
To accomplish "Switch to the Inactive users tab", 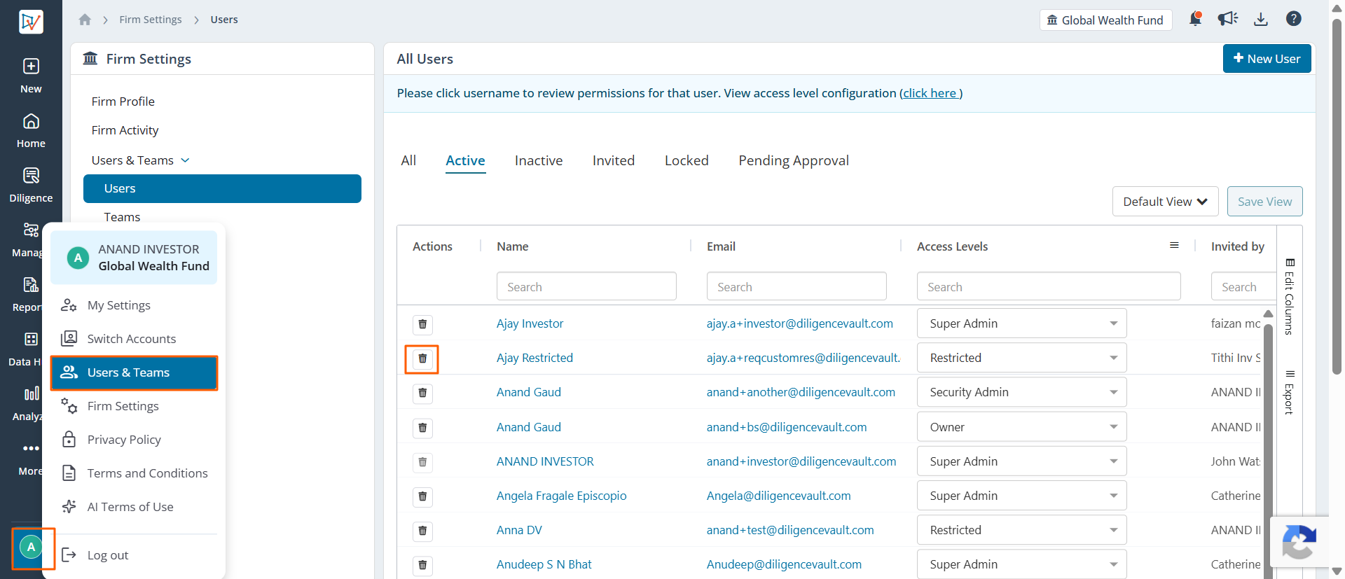I will click(539, 160).
